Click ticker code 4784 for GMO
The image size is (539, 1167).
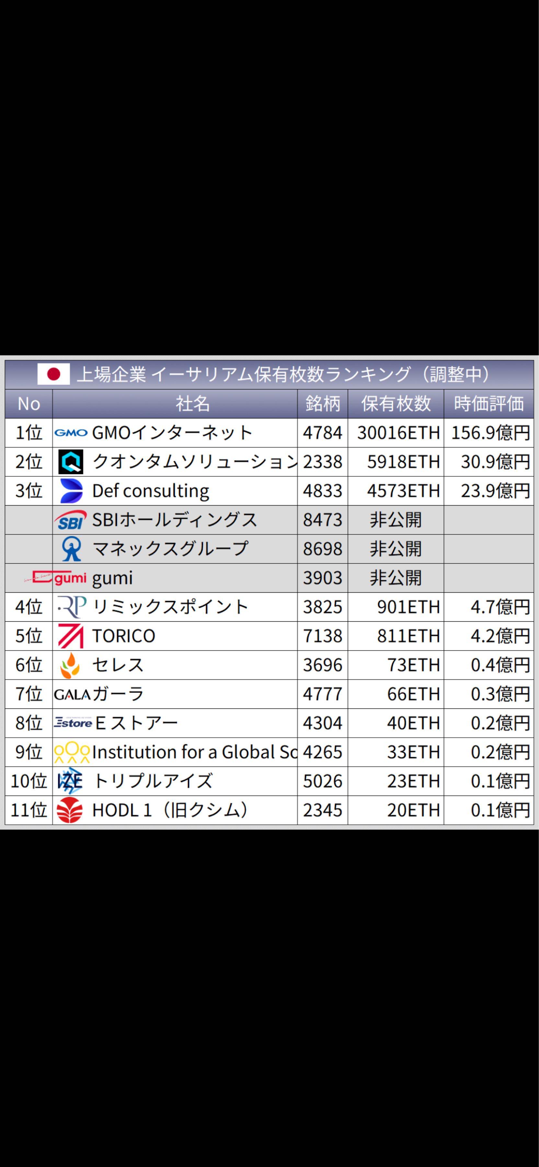323,433
